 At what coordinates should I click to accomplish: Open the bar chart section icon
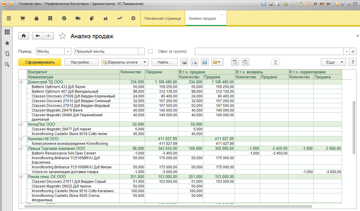pos(105,18)
